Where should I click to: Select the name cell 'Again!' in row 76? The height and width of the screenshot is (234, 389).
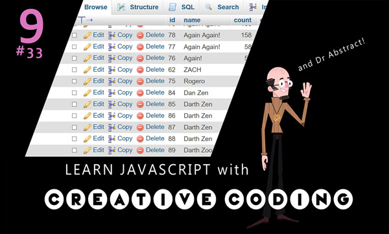tap(193, 58)
